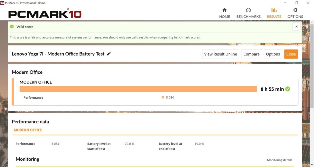314x167 pixels.
Task: Click the Compare button
Action: tap(251, 54)
